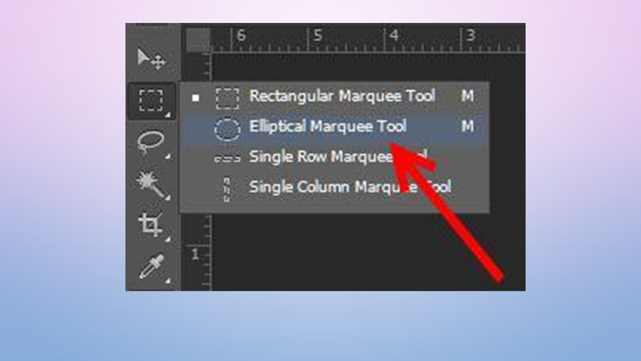641x361 pixels.
Task: Choose Rectangular Marquee Tool menu entry
Action: 335,97
